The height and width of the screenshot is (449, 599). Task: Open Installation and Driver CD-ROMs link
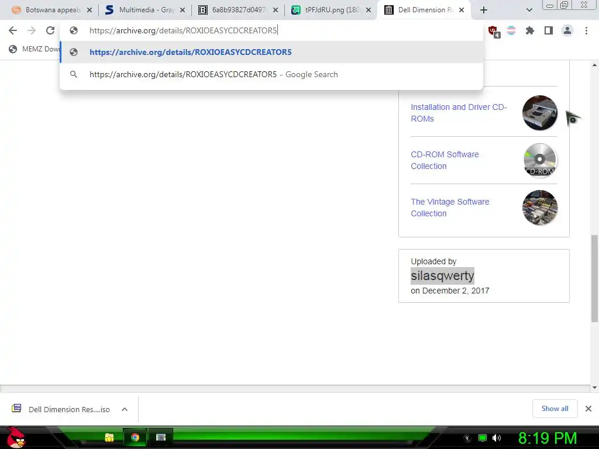[x=459, y=113]
